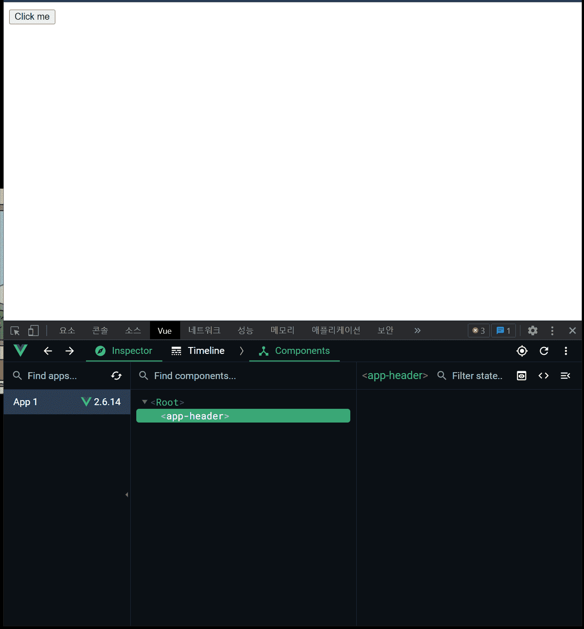Open the 네트워크 tab
The image size is (584, 629).
204,331
